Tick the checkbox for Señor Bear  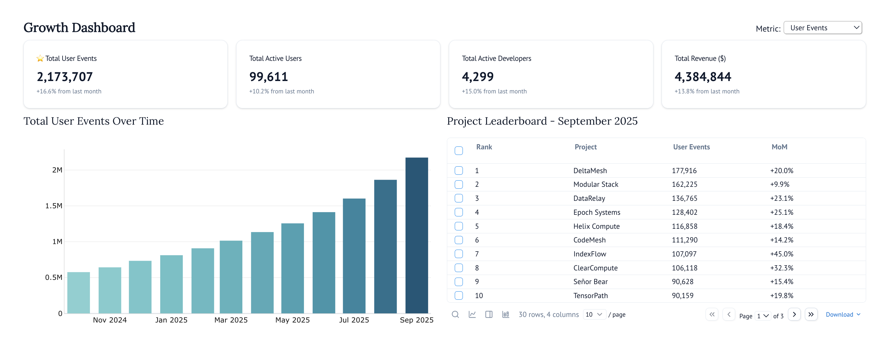459,281
